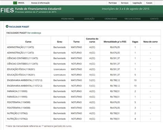This screenshot has width=163, height=130.
Task: Click vagas value 4 in Nutrição Noturno row
Action: tap(135, 119)
